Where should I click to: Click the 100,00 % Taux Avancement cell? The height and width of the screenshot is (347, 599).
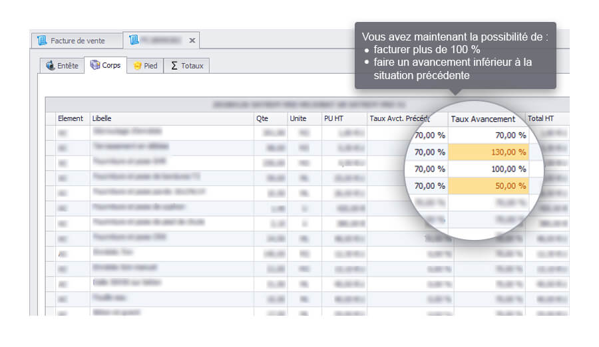[489, 170]
